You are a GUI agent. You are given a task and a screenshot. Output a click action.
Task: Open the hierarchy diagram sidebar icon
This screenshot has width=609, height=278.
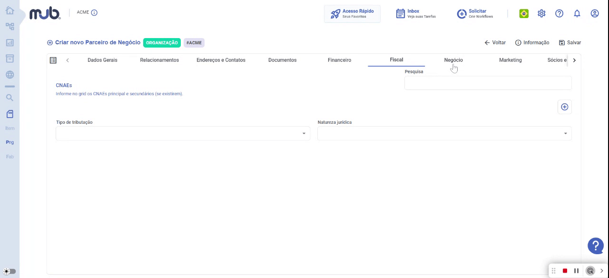[x=10, y=27]
